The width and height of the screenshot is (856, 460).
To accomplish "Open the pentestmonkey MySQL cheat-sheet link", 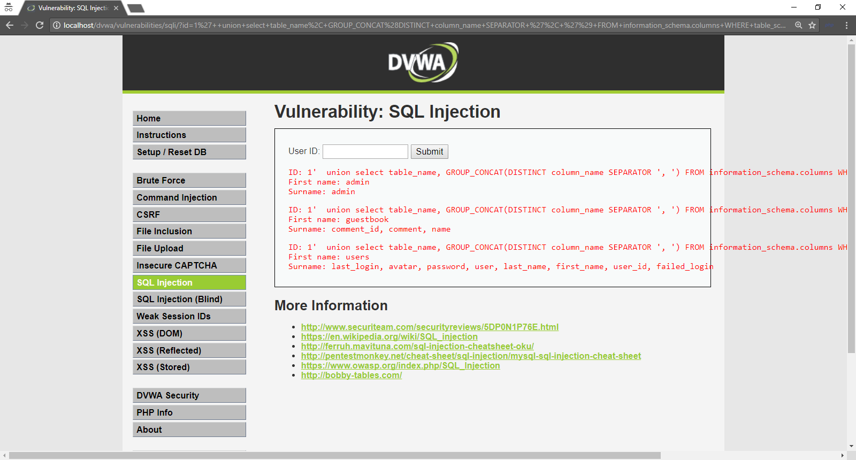I will [471, 356].
